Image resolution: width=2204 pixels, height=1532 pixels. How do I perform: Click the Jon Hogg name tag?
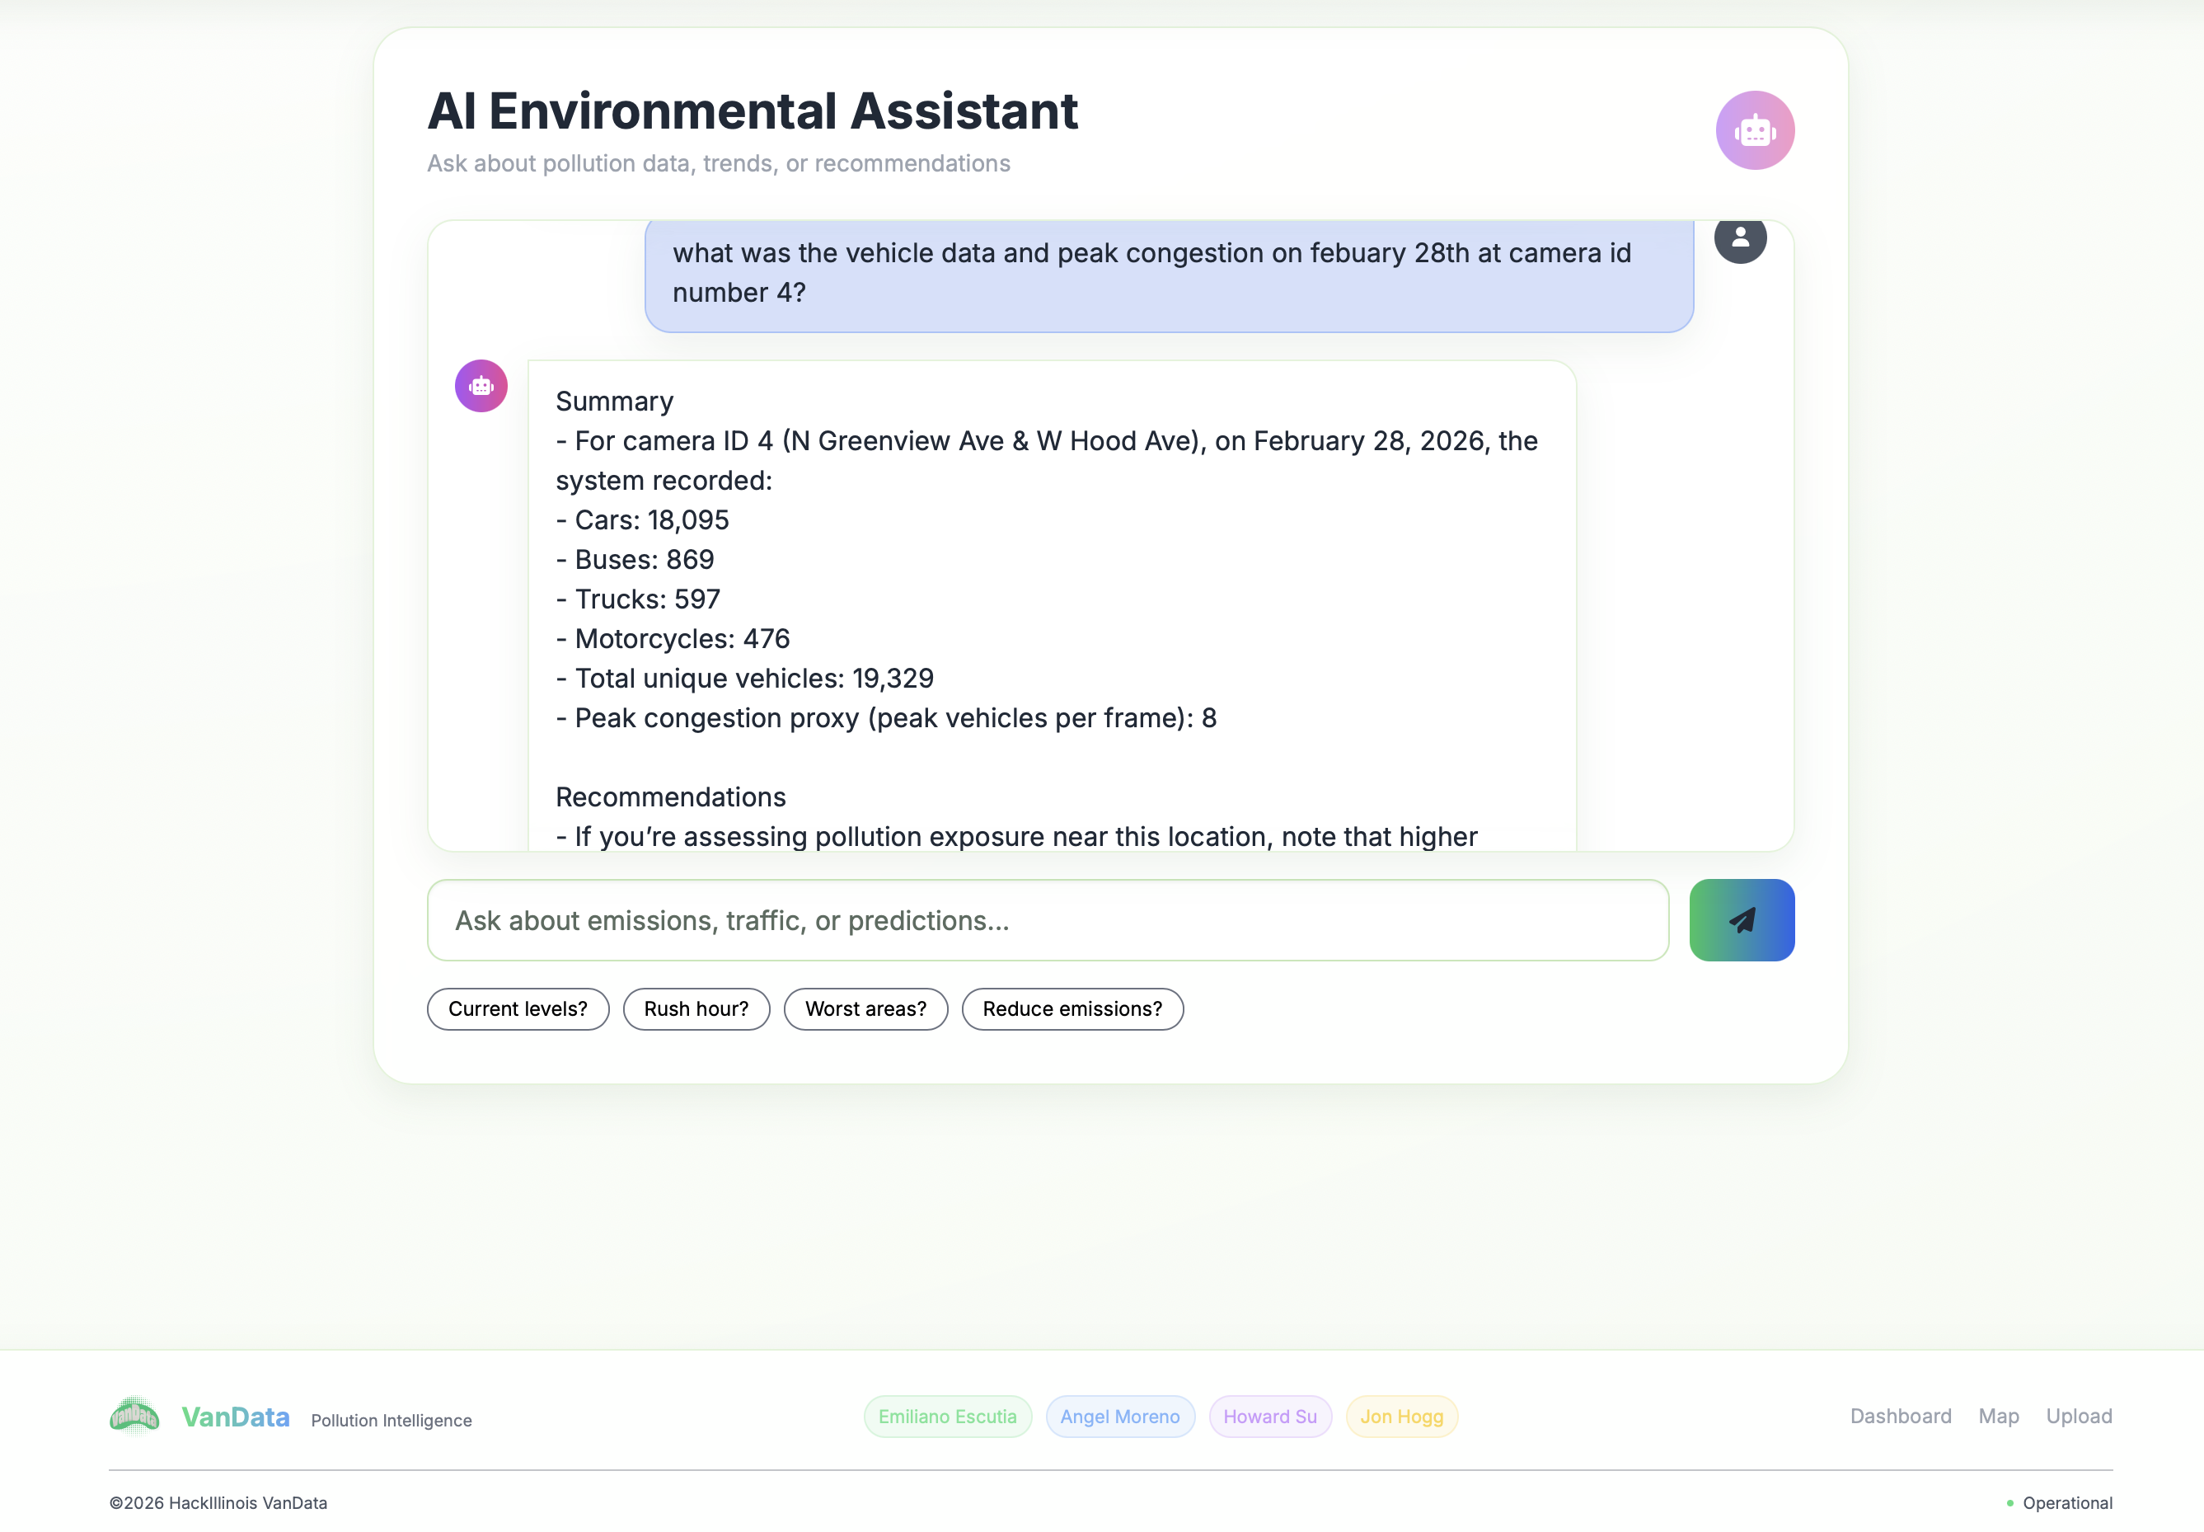point(1401,1416)
